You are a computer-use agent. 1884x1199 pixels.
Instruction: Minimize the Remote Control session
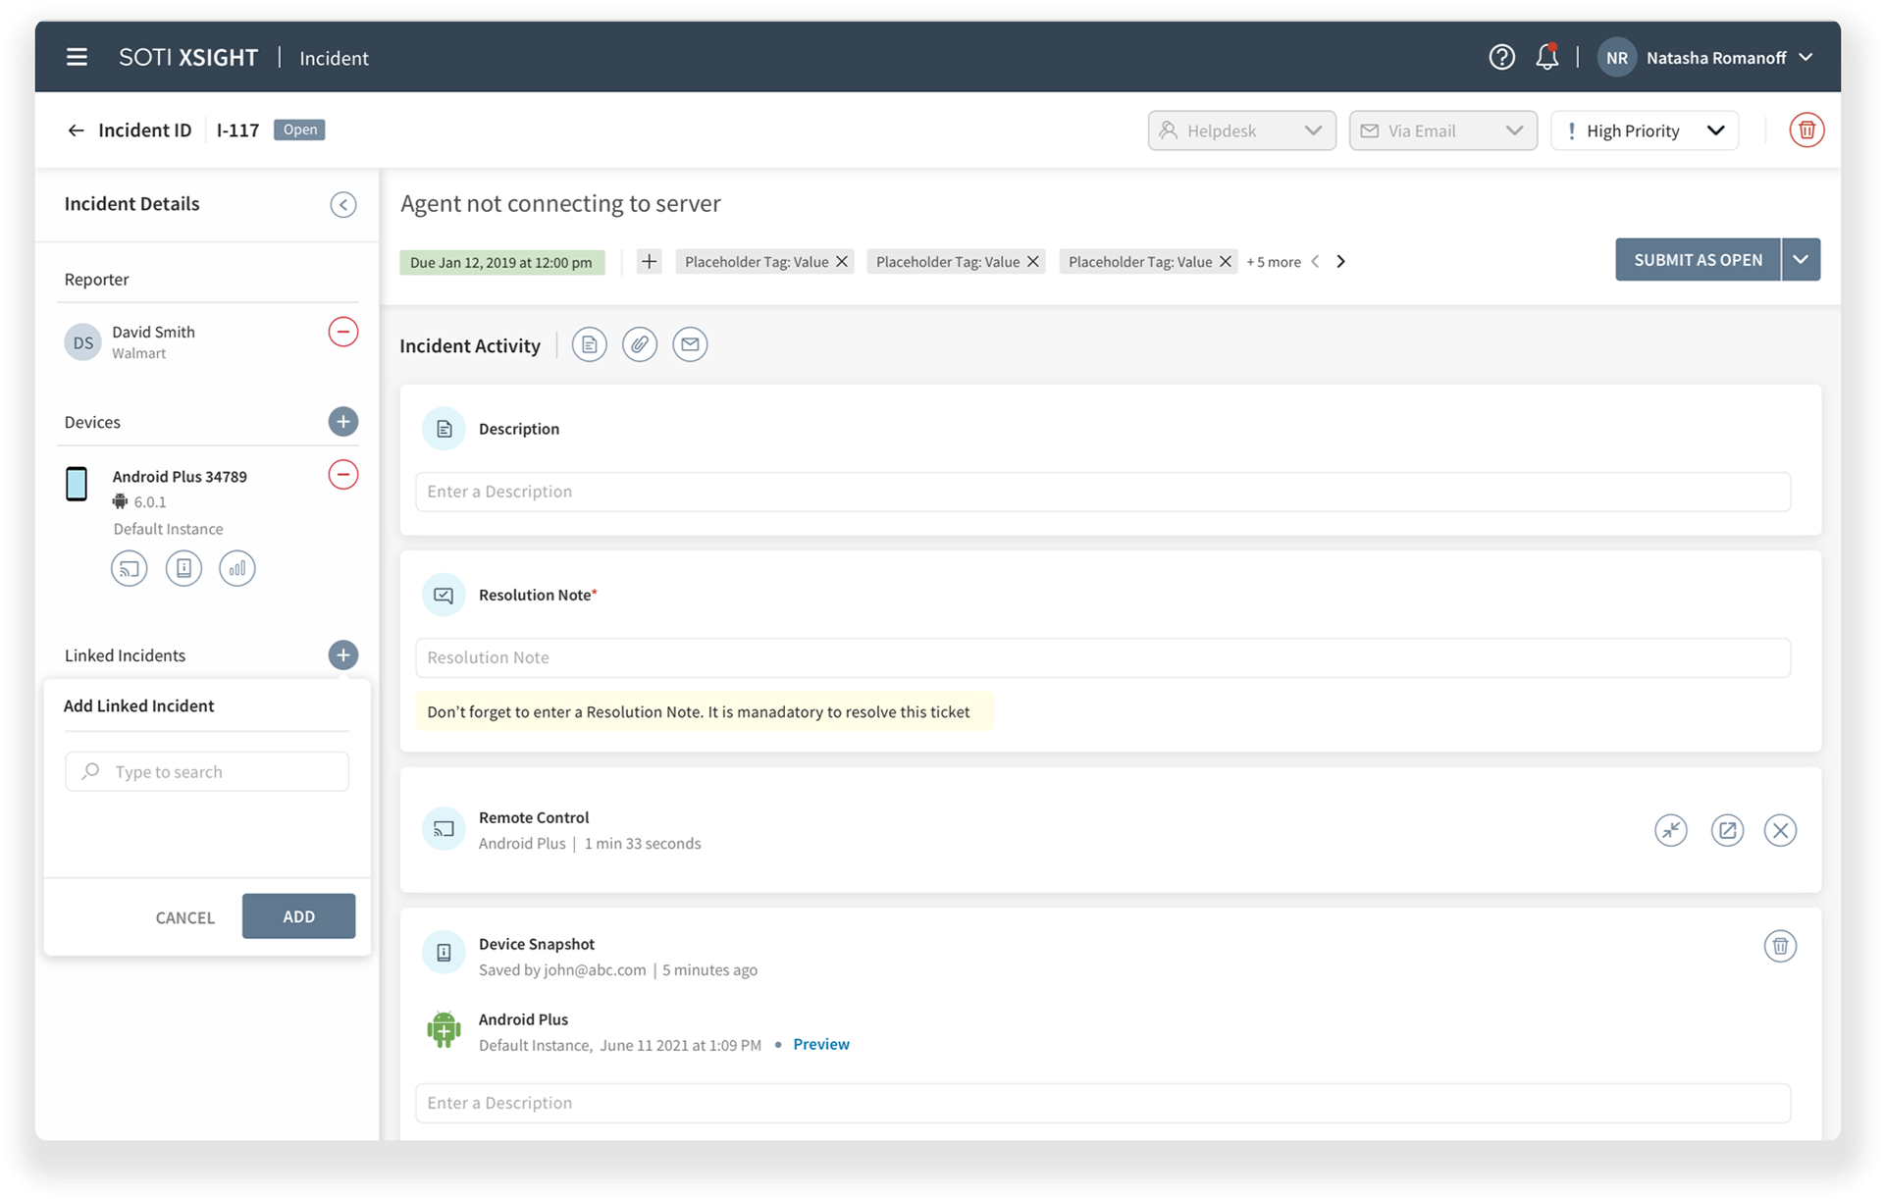click(1670, 830)
